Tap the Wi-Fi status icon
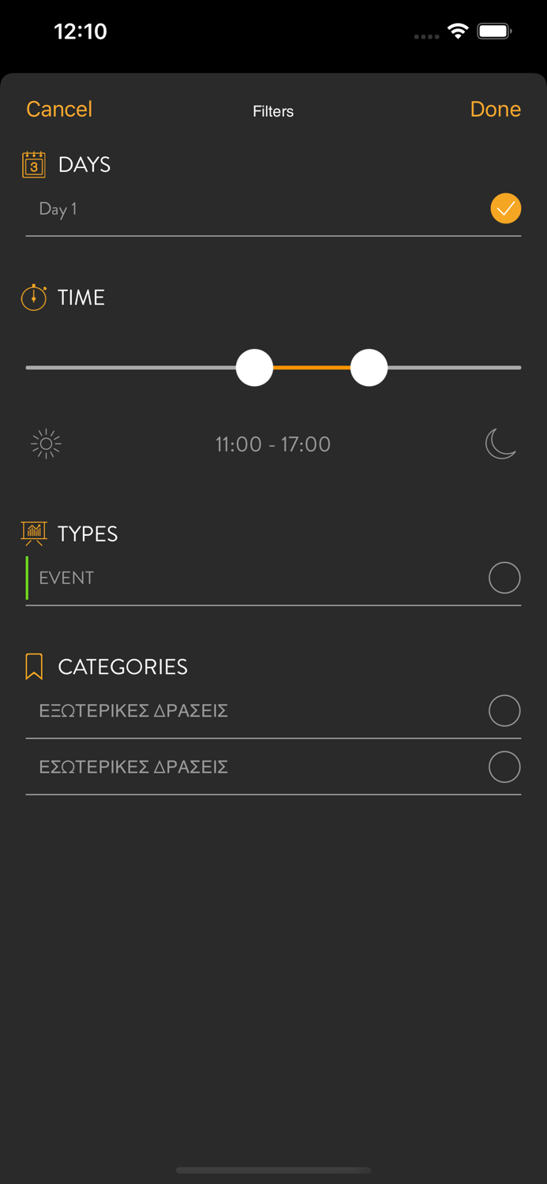The width and height of the screenshot is (547, 1184). point(457,32)
